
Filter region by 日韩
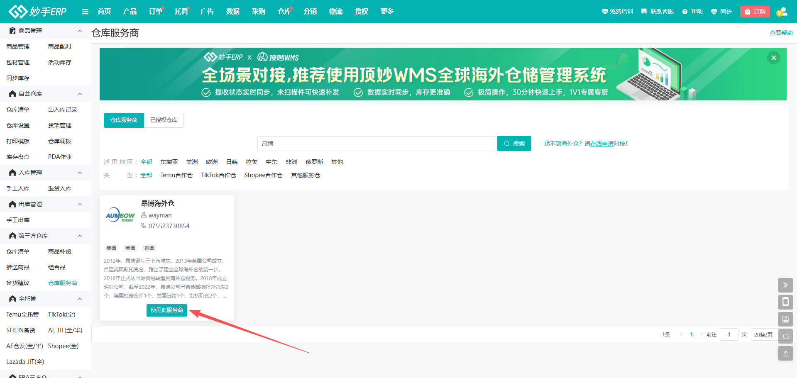tap(232, 162)
